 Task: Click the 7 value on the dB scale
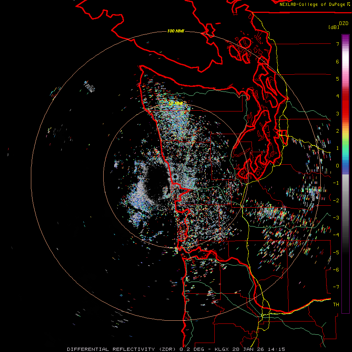[338, 44]
